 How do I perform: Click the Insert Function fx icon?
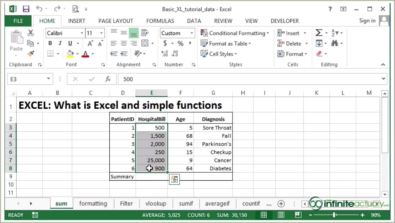click(x=108, y=79)
